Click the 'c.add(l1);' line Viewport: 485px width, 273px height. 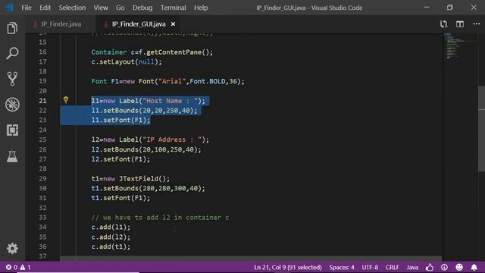111,227
